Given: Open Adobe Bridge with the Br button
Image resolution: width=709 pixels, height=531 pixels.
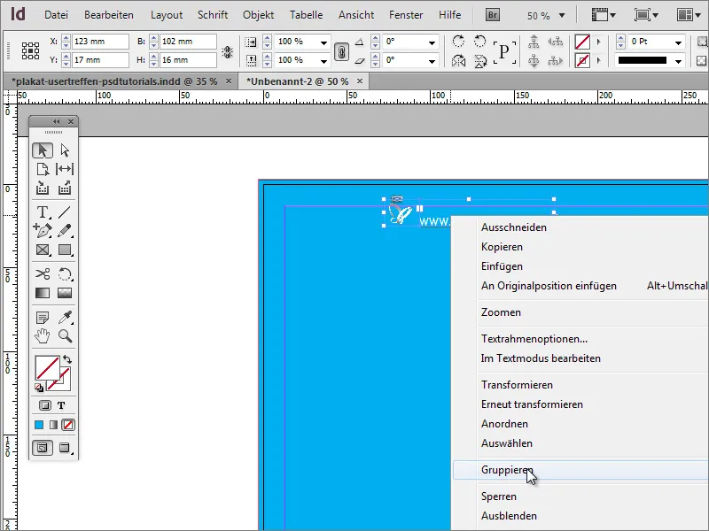Looking at the screenshot, I should click(x=493, y=15).
